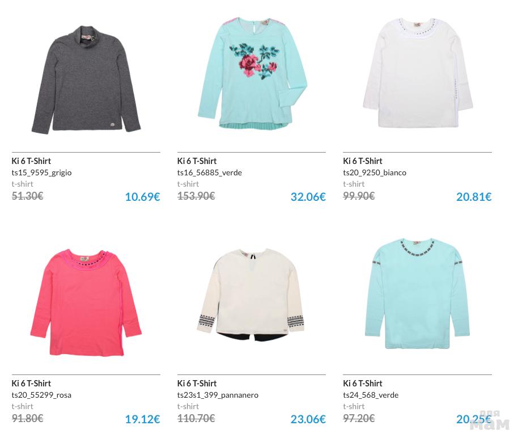The image size is (518, 438).
Task: Click product code ts24_568_verde
Action: tap(371, 395)
